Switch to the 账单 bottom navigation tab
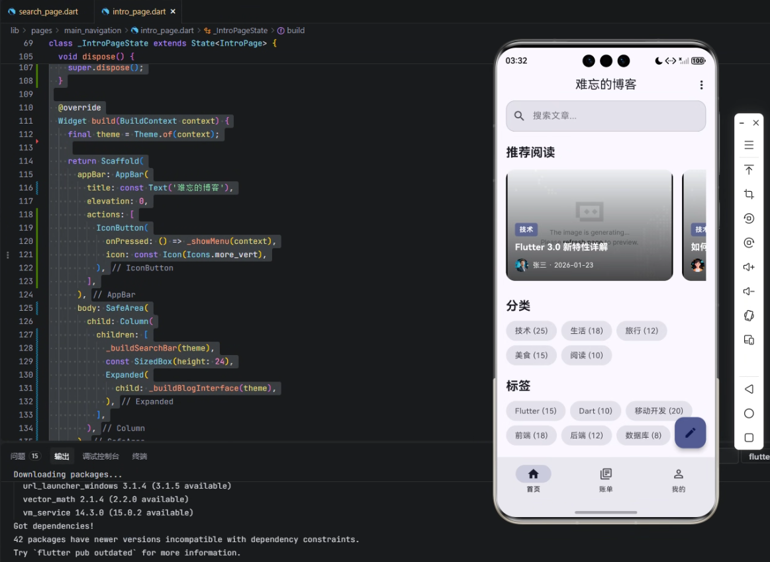 (606, 478)
